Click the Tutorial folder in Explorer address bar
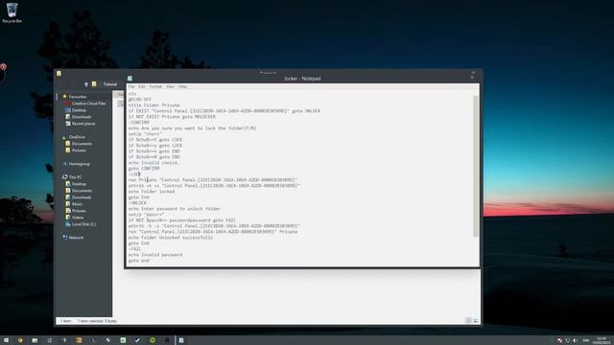Image resolution: width=614 pixels, height=345 pixels. coord(110,84)
